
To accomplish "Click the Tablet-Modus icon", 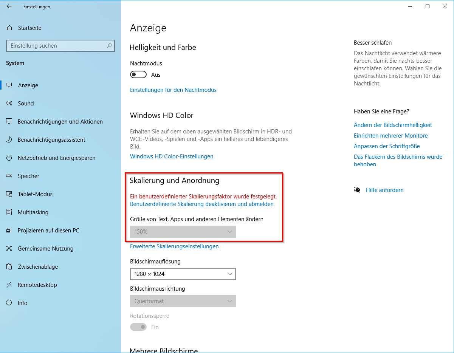I will coord(9,194).
